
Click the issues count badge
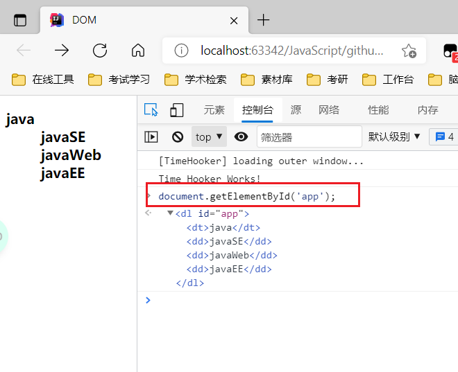443,136
